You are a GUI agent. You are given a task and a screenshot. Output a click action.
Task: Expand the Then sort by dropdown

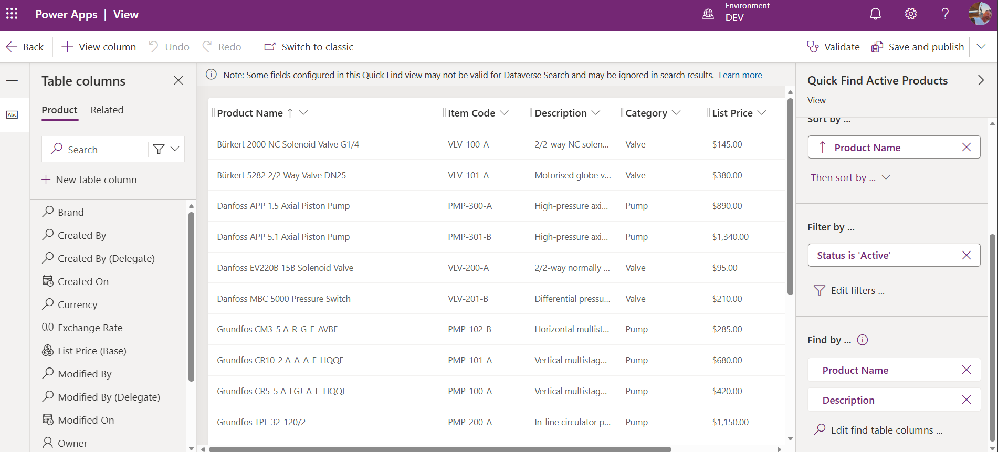pos(850,177)
